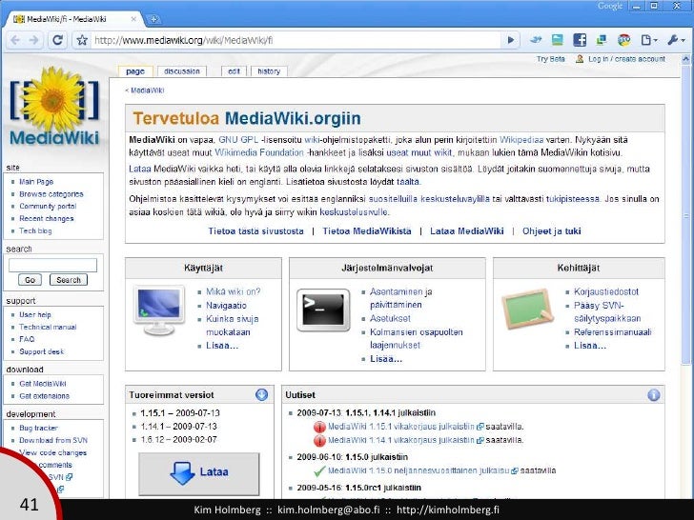Click Download from SVN link

coord(53,440)
